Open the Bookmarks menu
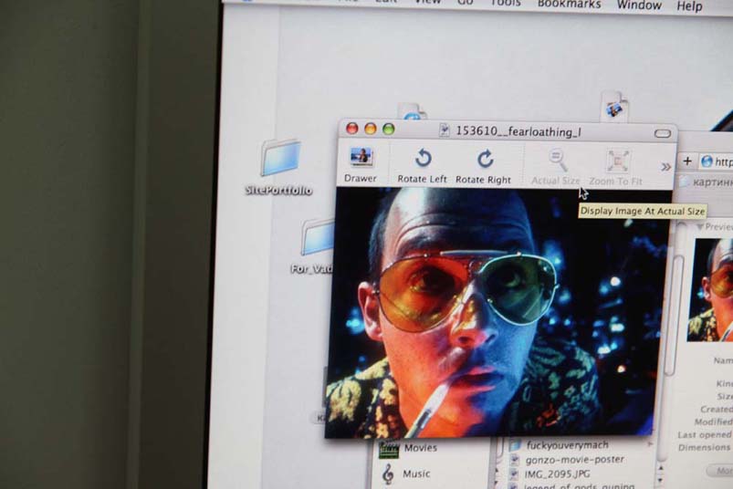Image resolution: width=733 pixels, height=489 pixels. click(x=570, y=5)
